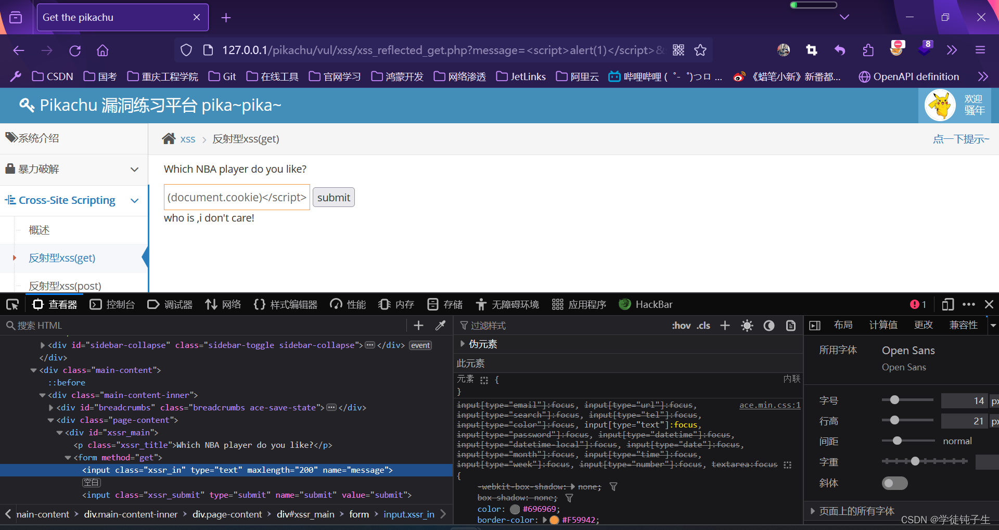This screenshot has height=530, width=999.
Task: Toggle the italic font switch
Action: (x=894, y=483)
